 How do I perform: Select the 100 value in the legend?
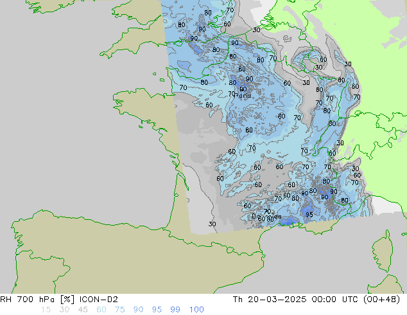pos(196,310)
